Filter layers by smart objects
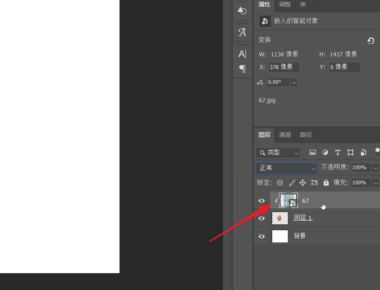The image size is (380, 290). tap(363, 152)
